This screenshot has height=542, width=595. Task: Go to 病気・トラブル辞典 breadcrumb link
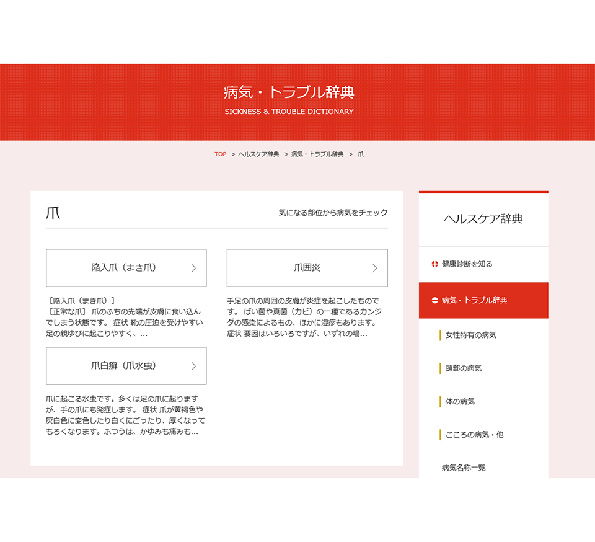(317, 154)
